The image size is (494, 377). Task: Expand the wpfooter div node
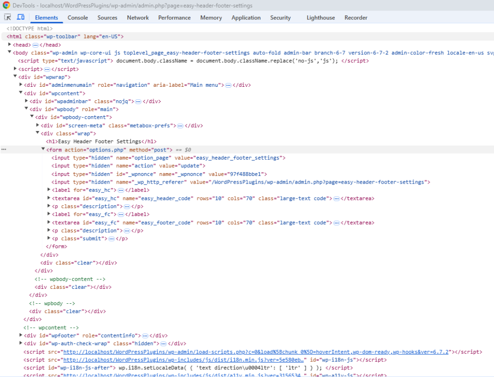[x=21, y=336]
